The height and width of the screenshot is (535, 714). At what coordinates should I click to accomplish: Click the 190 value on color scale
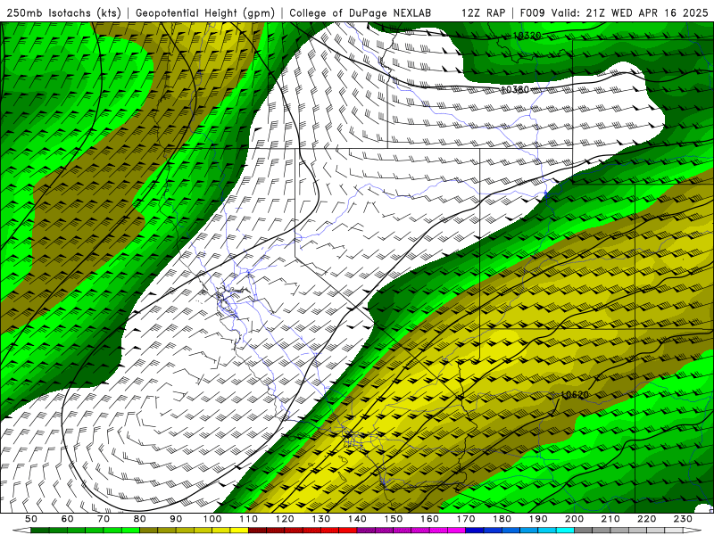tap(538, 519)
